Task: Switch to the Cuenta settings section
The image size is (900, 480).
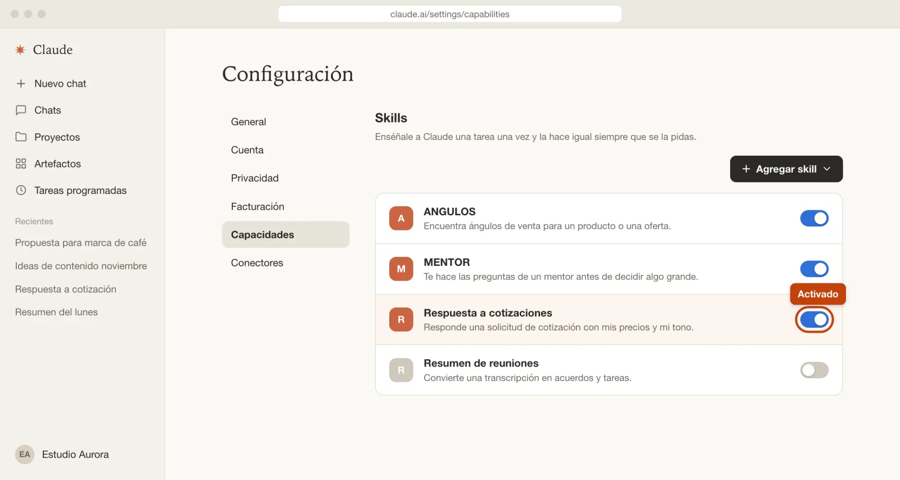Action: [x=286, y=150]
